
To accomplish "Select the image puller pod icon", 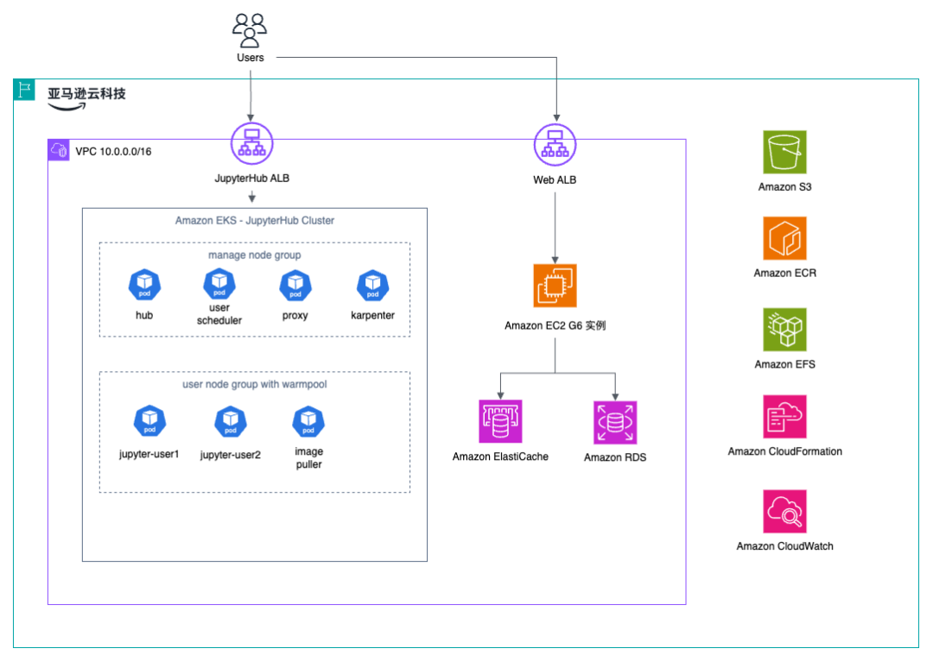I will pyautogui.click(x=308, y=421).
